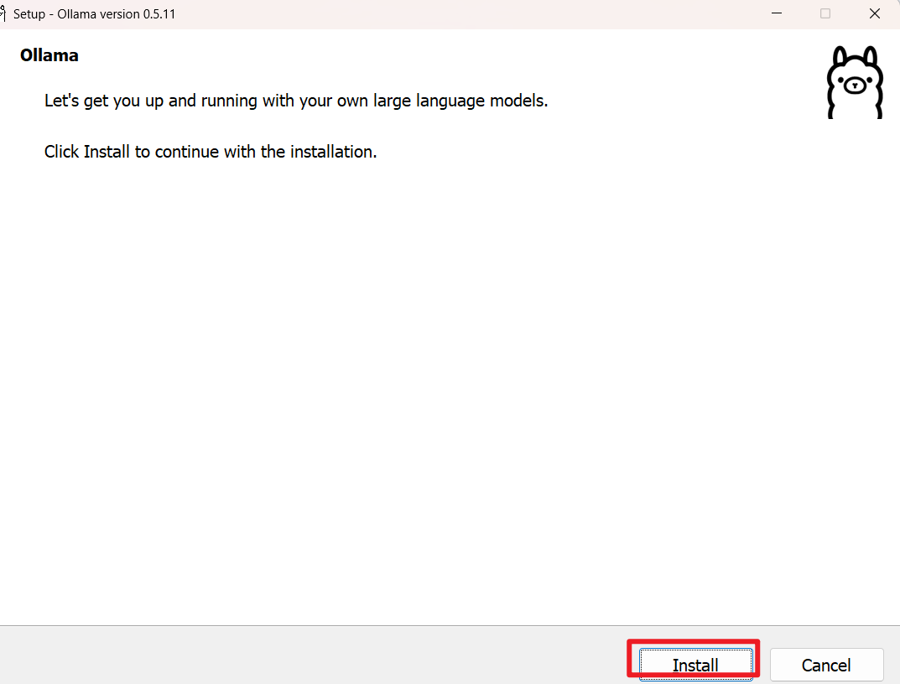This screenshot has width=900, height=684.
Task: Click the "Ollama" heading
Action: 49,55
